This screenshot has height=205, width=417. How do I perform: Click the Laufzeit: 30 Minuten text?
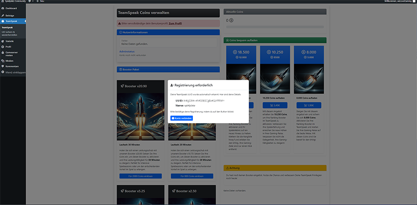(x=130, y=145)
